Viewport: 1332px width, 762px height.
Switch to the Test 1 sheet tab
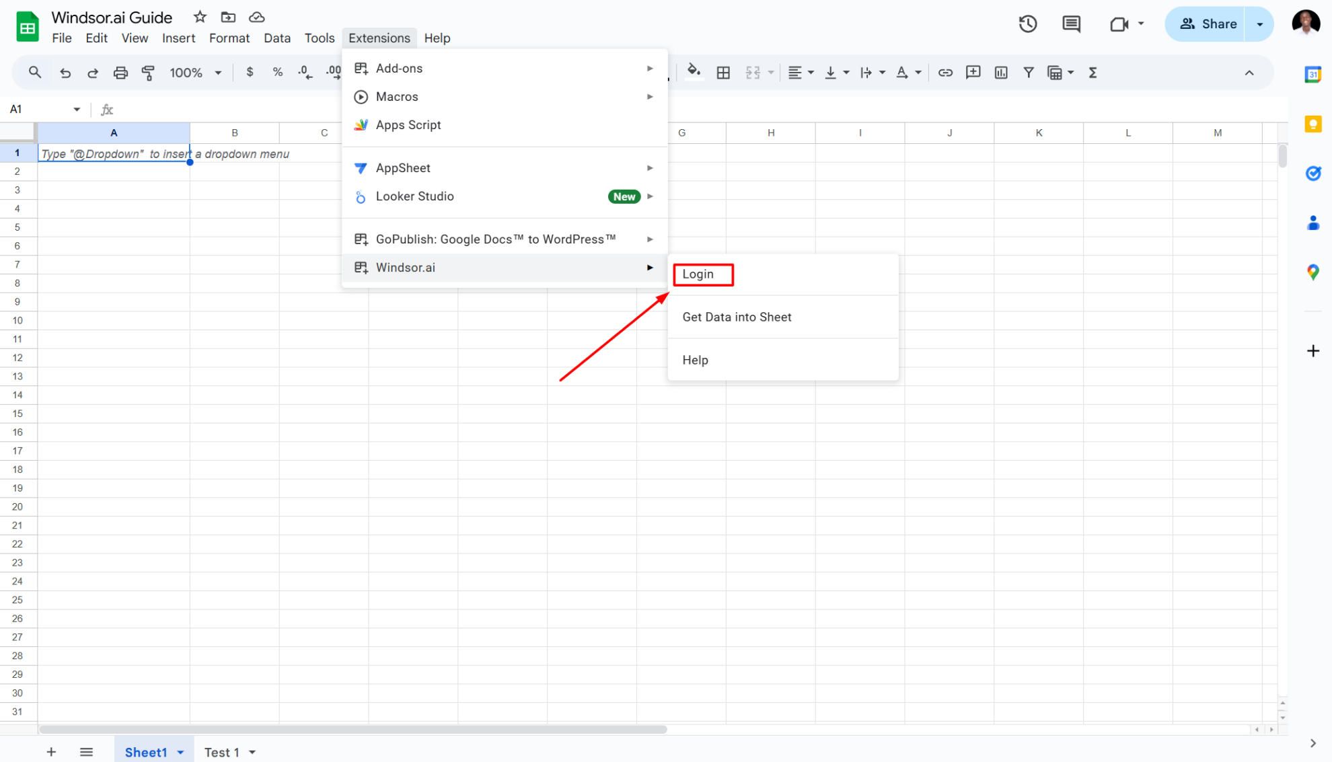[x=221, y=752]
